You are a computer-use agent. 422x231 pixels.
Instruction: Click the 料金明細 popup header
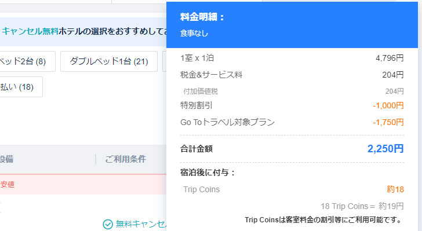(202, 17)
